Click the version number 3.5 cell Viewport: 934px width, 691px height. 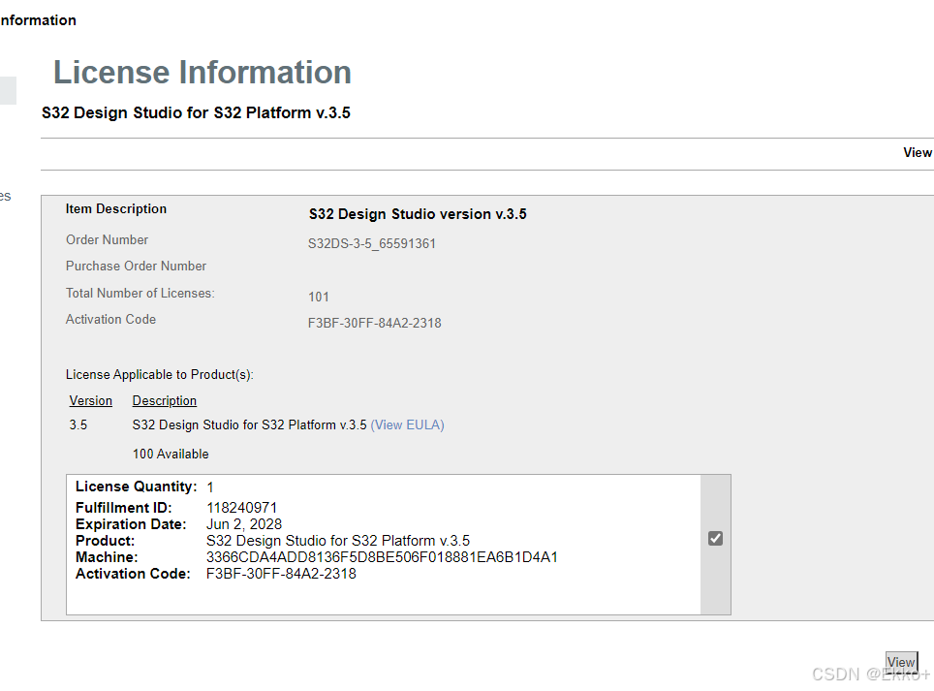tap(78, 424)
